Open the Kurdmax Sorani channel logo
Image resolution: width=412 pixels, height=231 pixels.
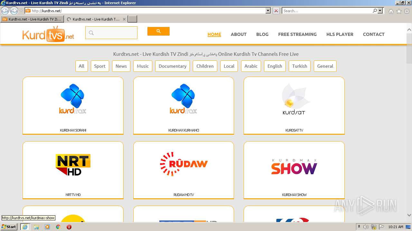tap(73, 99)
